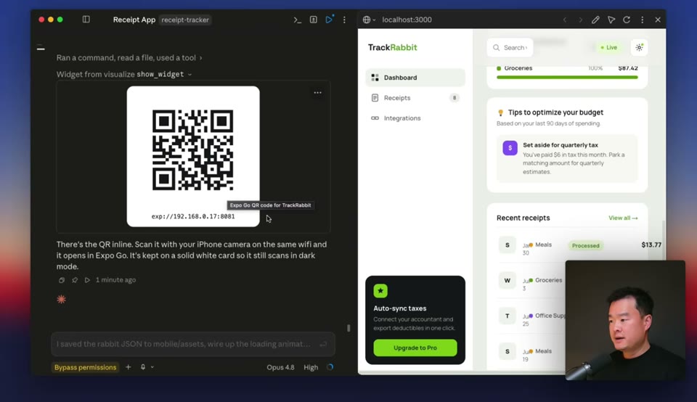The width and height of the screenshot is (697, 402).
Task: Toggle the TrackRabbit theme sun icon
Action: [x=639, y=48]
